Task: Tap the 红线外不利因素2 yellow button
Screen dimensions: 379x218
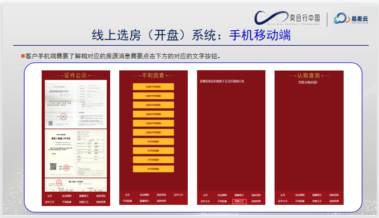Action: point(153,96)
